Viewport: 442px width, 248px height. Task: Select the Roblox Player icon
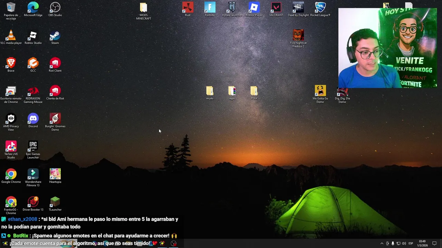click(x=254, y=9)
